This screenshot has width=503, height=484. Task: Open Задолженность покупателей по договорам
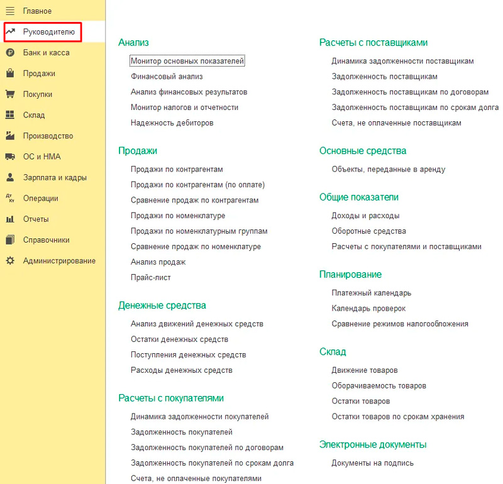(x=207, y=448)
